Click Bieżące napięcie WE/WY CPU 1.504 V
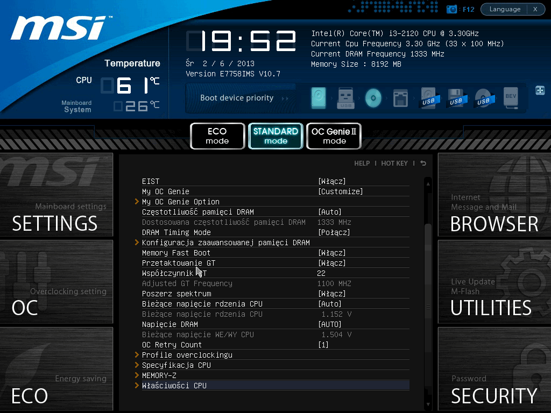The width and height of the screenshot is (551, 413). point(275,334)
